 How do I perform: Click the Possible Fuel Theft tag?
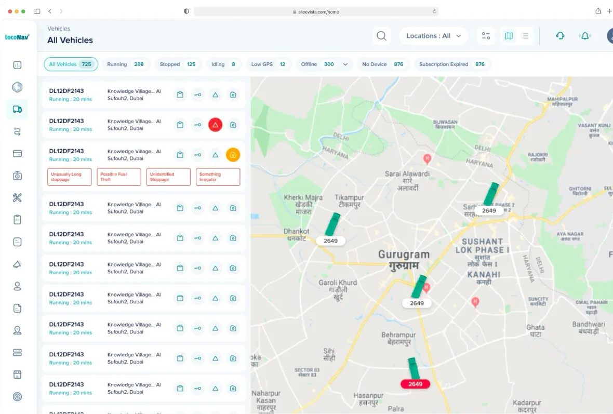[119, 177]
